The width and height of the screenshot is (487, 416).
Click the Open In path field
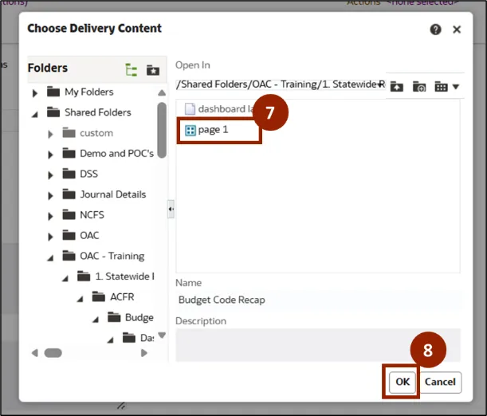coord(281,84)
